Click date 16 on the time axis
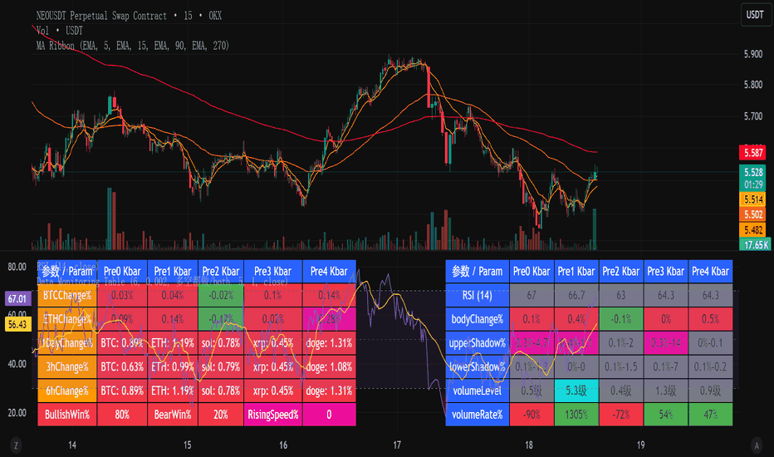This screenshot has width=774, height=457. pyautogui.click(x=283, y=445)
